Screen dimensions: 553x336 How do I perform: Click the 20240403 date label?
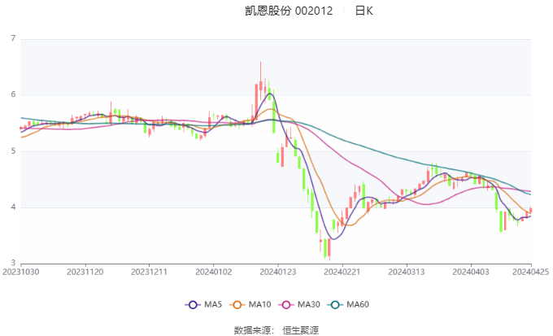point(471,272)
